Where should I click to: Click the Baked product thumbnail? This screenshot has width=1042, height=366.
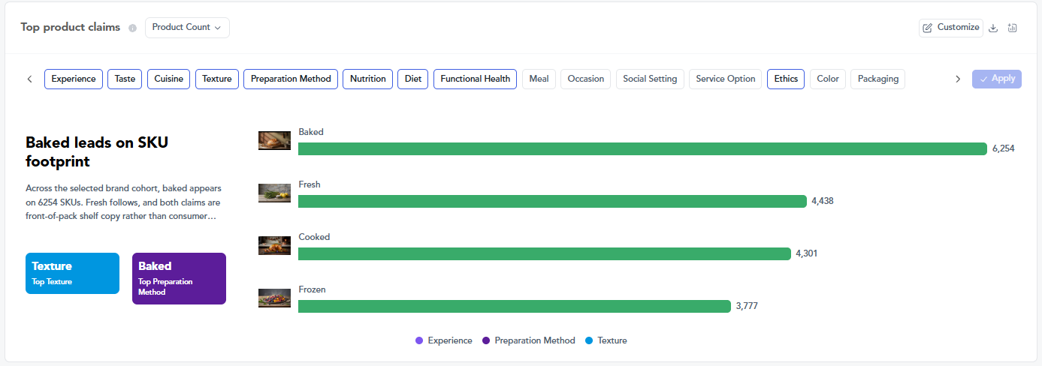coord(274,141)
